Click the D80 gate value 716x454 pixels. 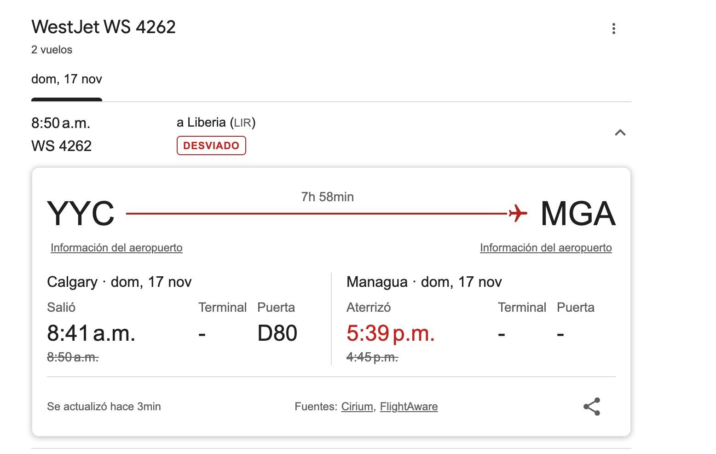(x=277, y=333)
